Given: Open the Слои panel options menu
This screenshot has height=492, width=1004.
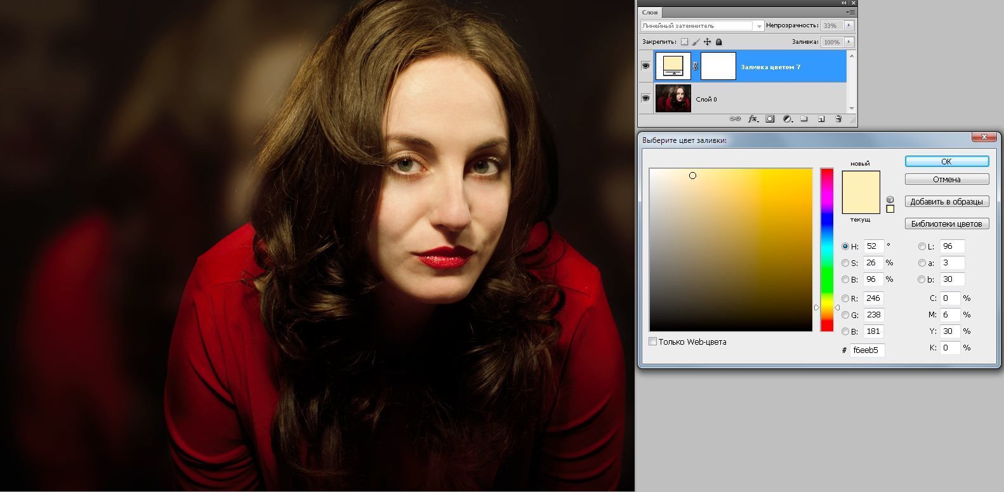Looking at the screenshot, I should 850,12.
